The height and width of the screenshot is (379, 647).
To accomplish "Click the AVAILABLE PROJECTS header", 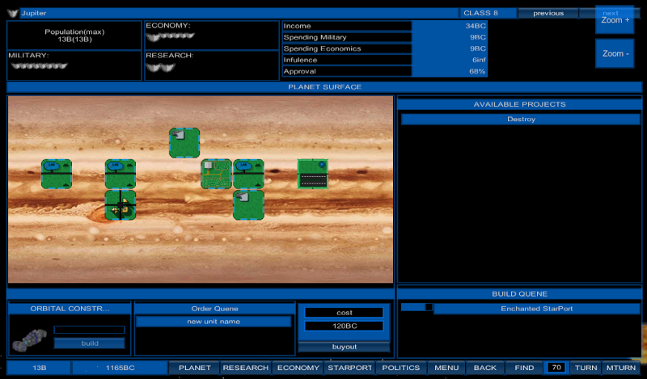I will [519, 104].
